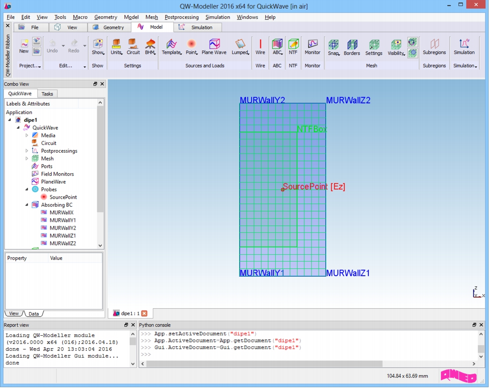Collapse the QuickWave tree node
This screenshot has width=489, height=388.
pos(18,128)
